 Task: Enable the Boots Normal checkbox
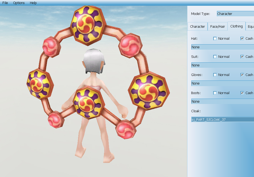[x=215, y=93]
